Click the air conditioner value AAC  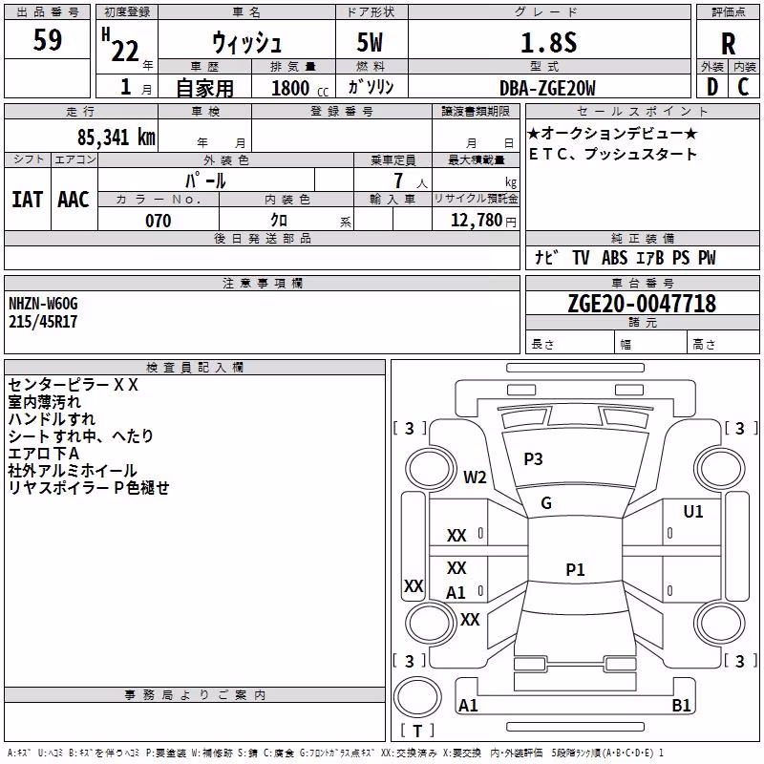click(x=74, y=200)
